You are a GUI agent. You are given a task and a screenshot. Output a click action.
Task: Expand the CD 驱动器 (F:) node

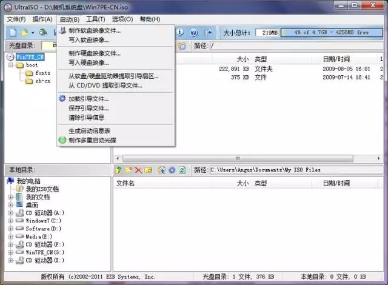point(10,244)
